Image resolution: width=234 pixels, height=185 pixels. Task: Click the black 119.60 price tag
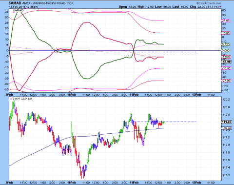point(227,122)
